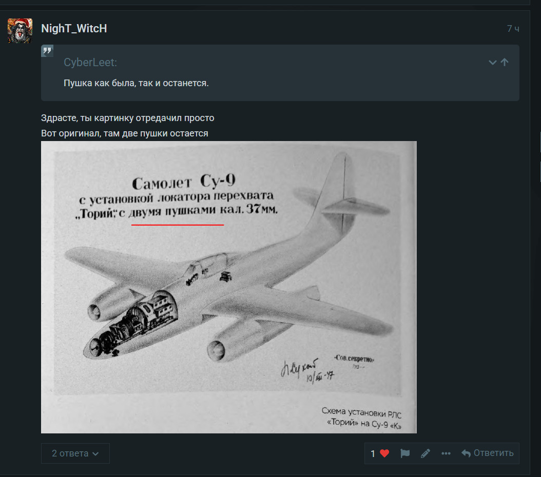Image resolution: width=541 pixels, height=477 pixels.
Task: Click the quotation mark icon on quote
Action: pyautogui.click(x=47, y=51)
